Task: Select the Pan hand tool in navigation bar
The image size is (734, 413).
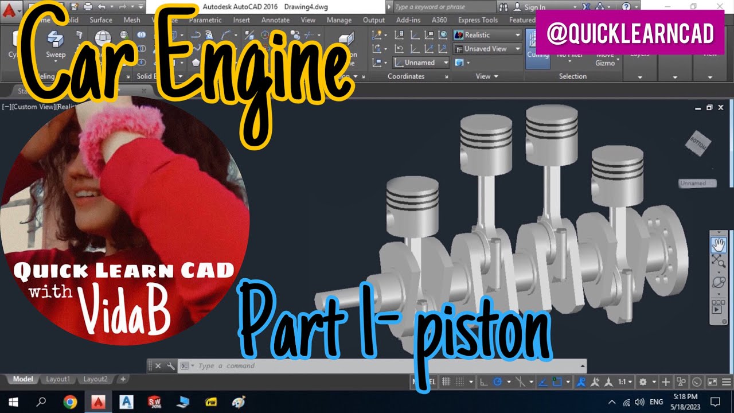Action: click(719, 246)
